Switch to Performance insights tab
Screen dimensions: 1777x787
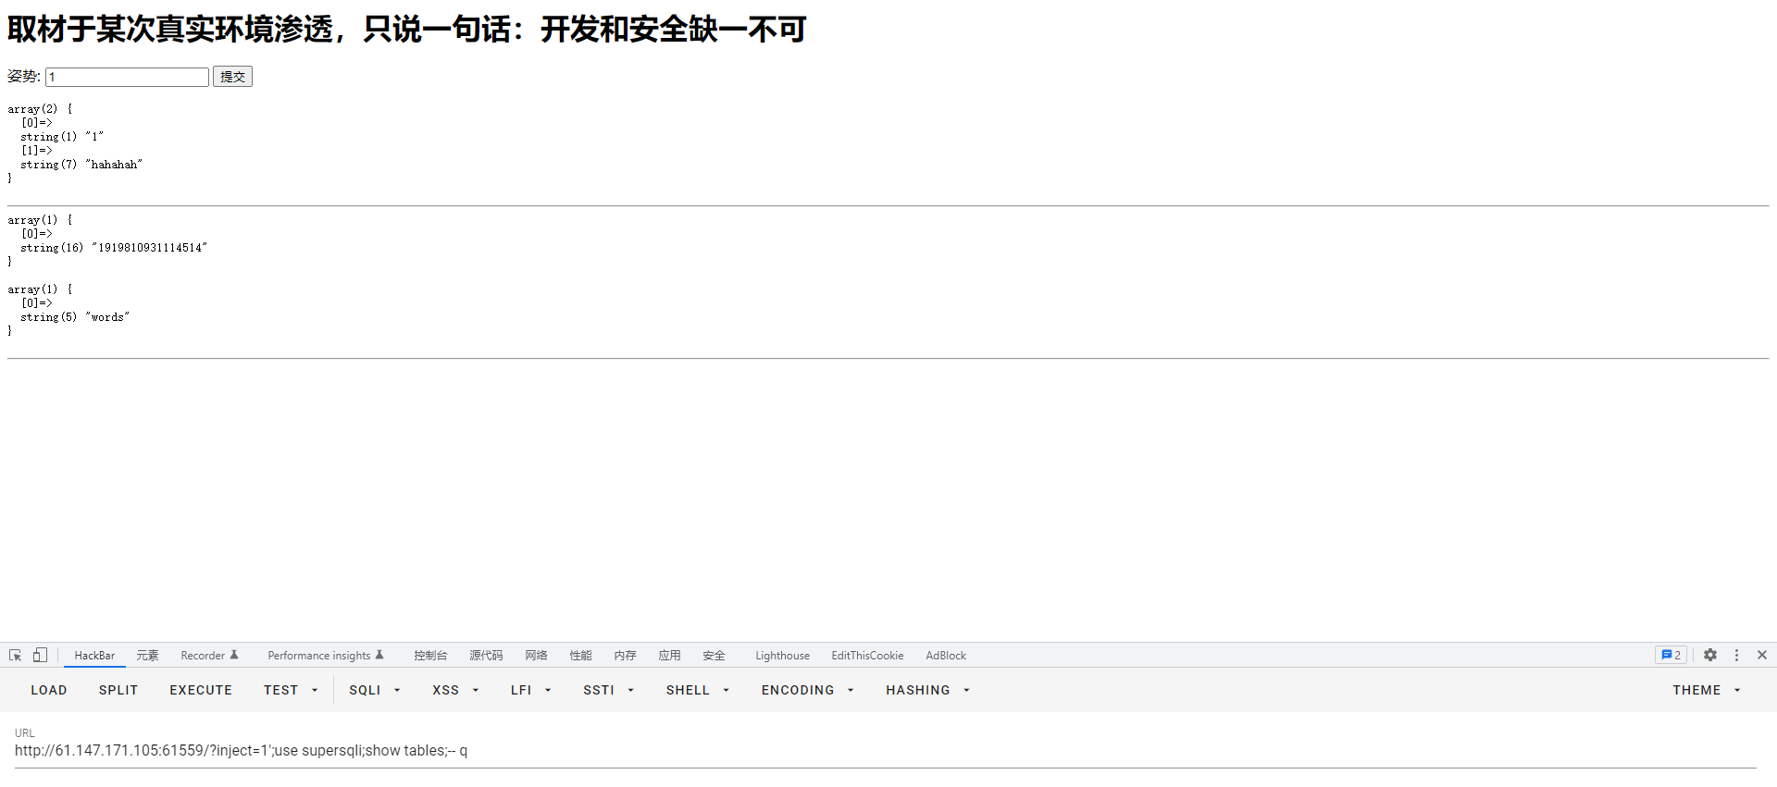tap(326, 656)
